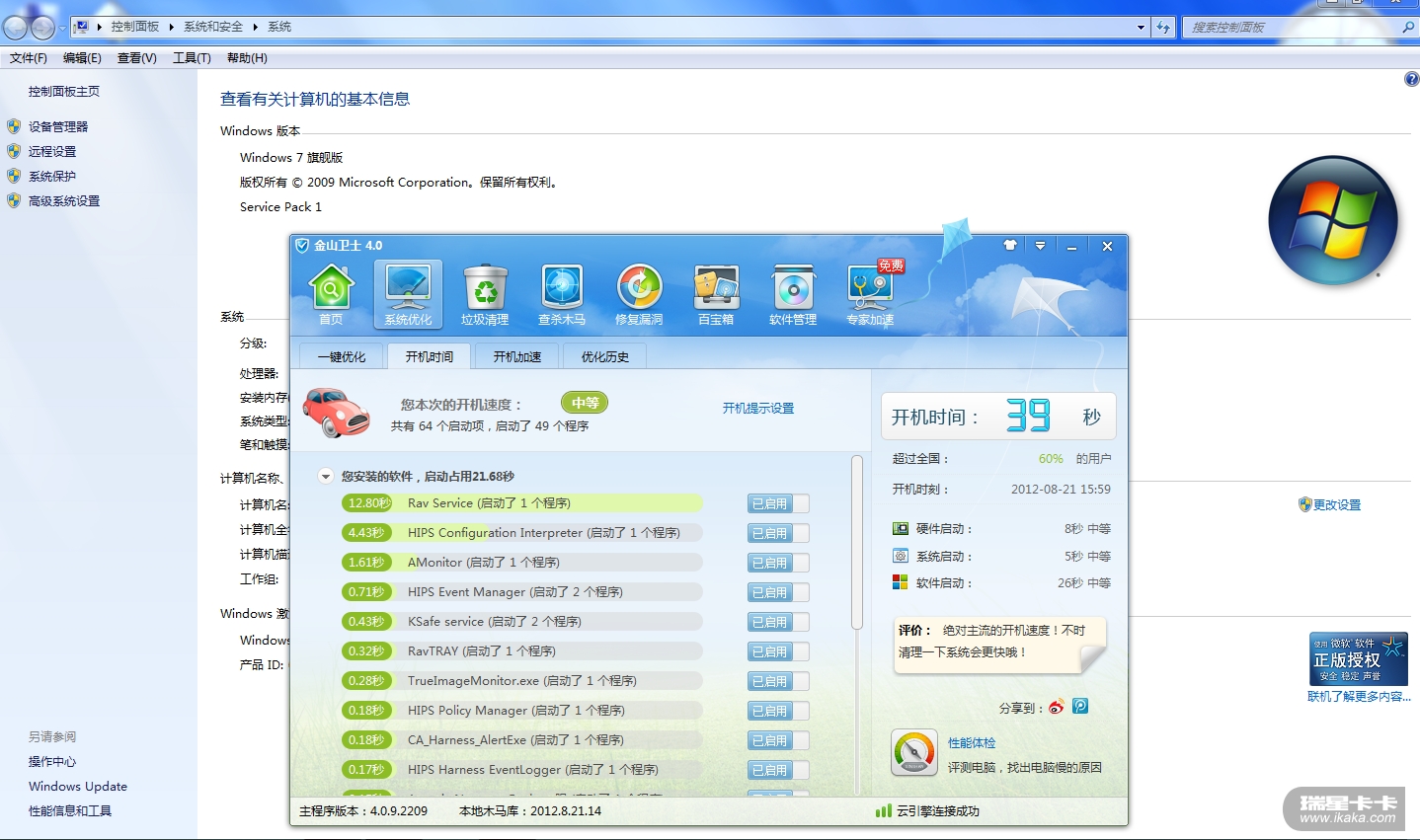Click the 更改设置 link

(1337, 504)
